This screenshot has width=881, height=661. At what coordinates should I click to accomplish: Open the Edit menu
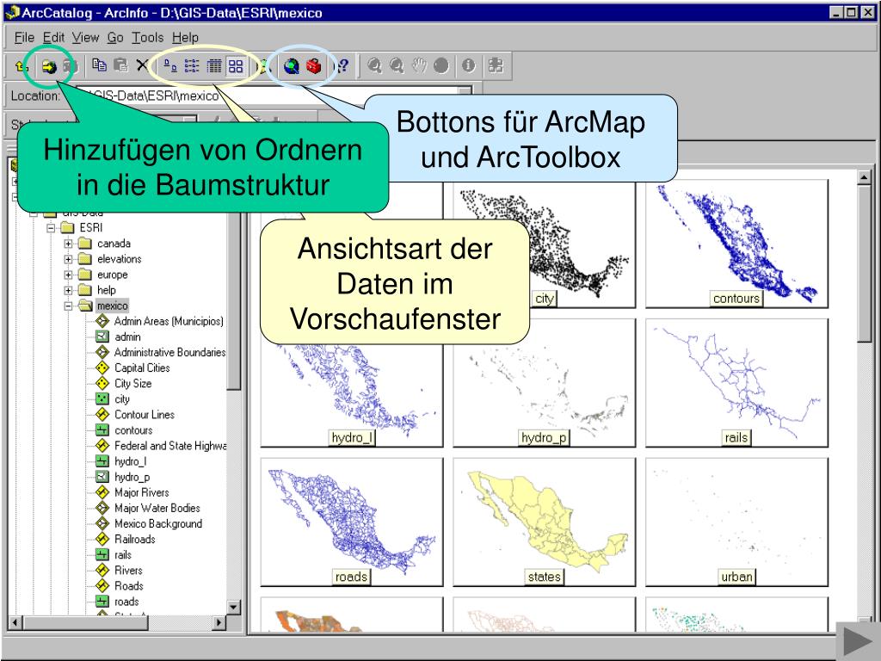click(x=53, y=38)
